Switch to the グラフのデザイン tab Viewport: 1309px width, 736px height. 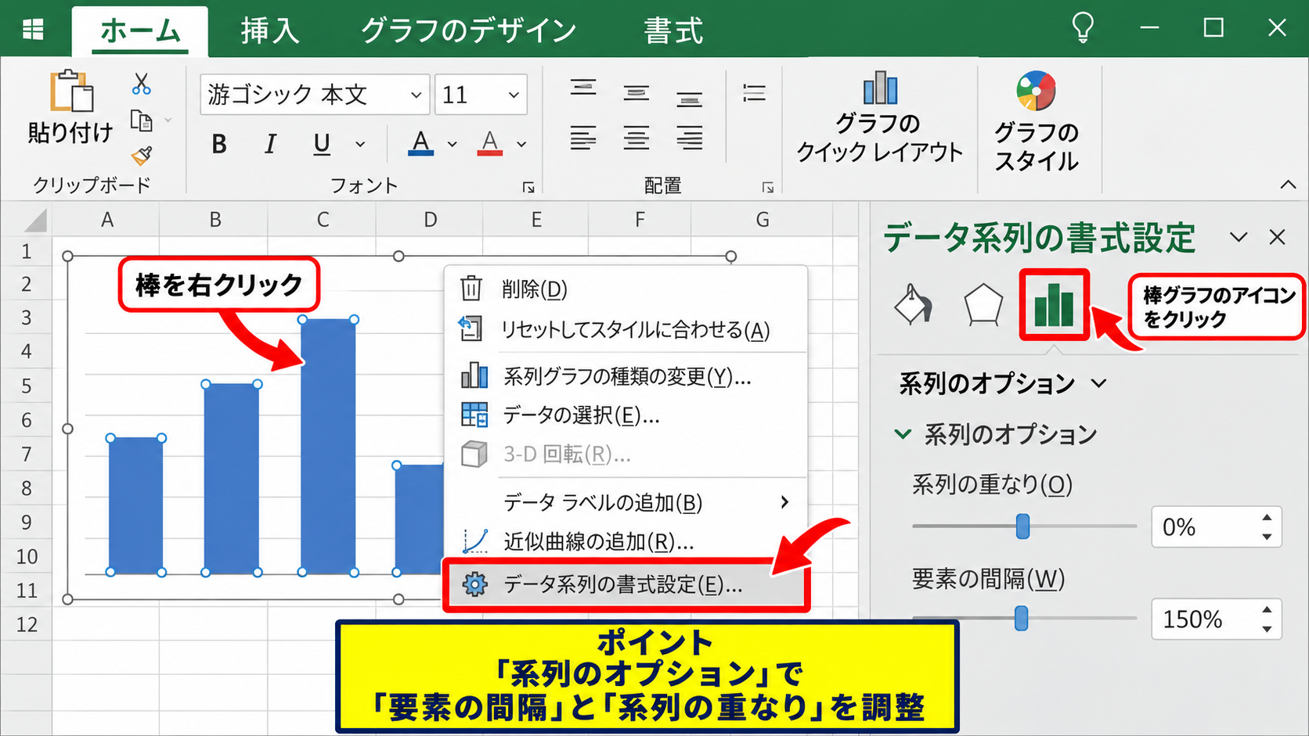pos(468,31)
